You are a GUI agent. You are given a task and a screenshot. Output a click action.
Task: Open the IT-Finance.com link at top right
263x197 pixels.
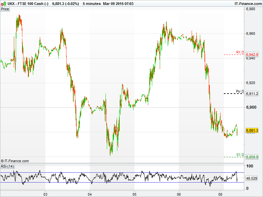(x=248, y=4)
